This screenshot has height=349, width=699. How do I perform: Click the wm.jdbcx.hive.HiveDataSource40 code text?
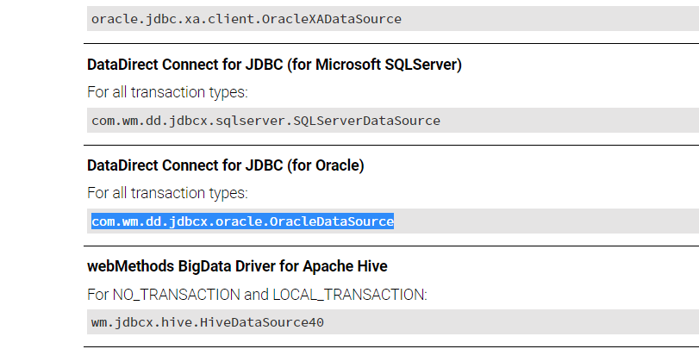208,322
